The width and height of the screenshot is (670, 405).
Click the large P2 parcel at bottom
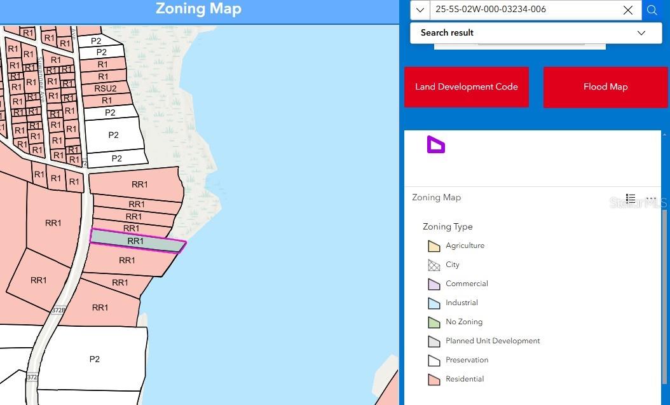click(x=94, y=359)
